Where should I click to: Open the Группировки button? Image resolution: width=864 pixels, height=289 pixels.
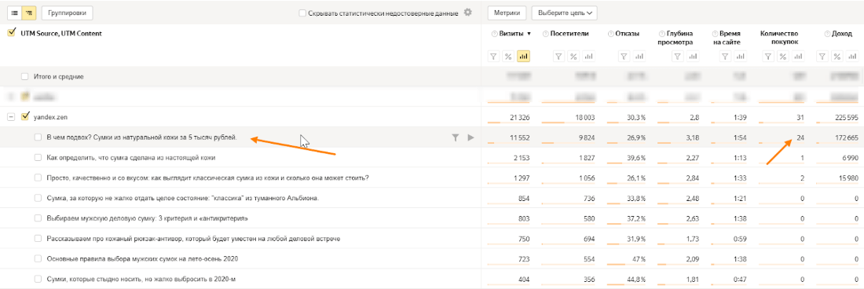tap(68, 12)
